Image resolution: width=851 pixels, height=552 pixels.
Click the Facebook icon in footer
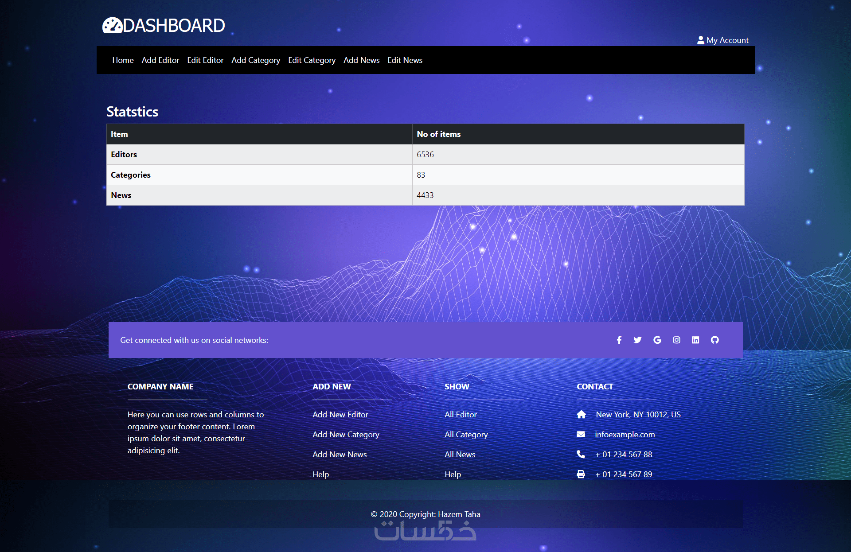(619, 340)
